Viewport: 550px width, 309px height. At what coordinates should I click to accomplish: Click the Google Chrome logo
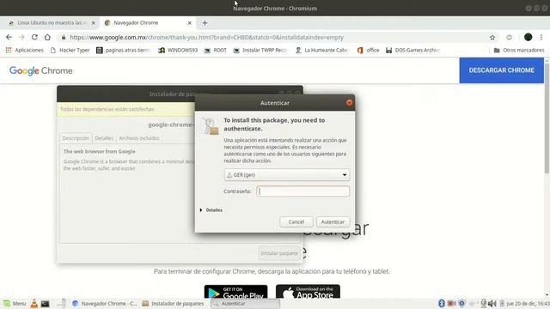41,70
